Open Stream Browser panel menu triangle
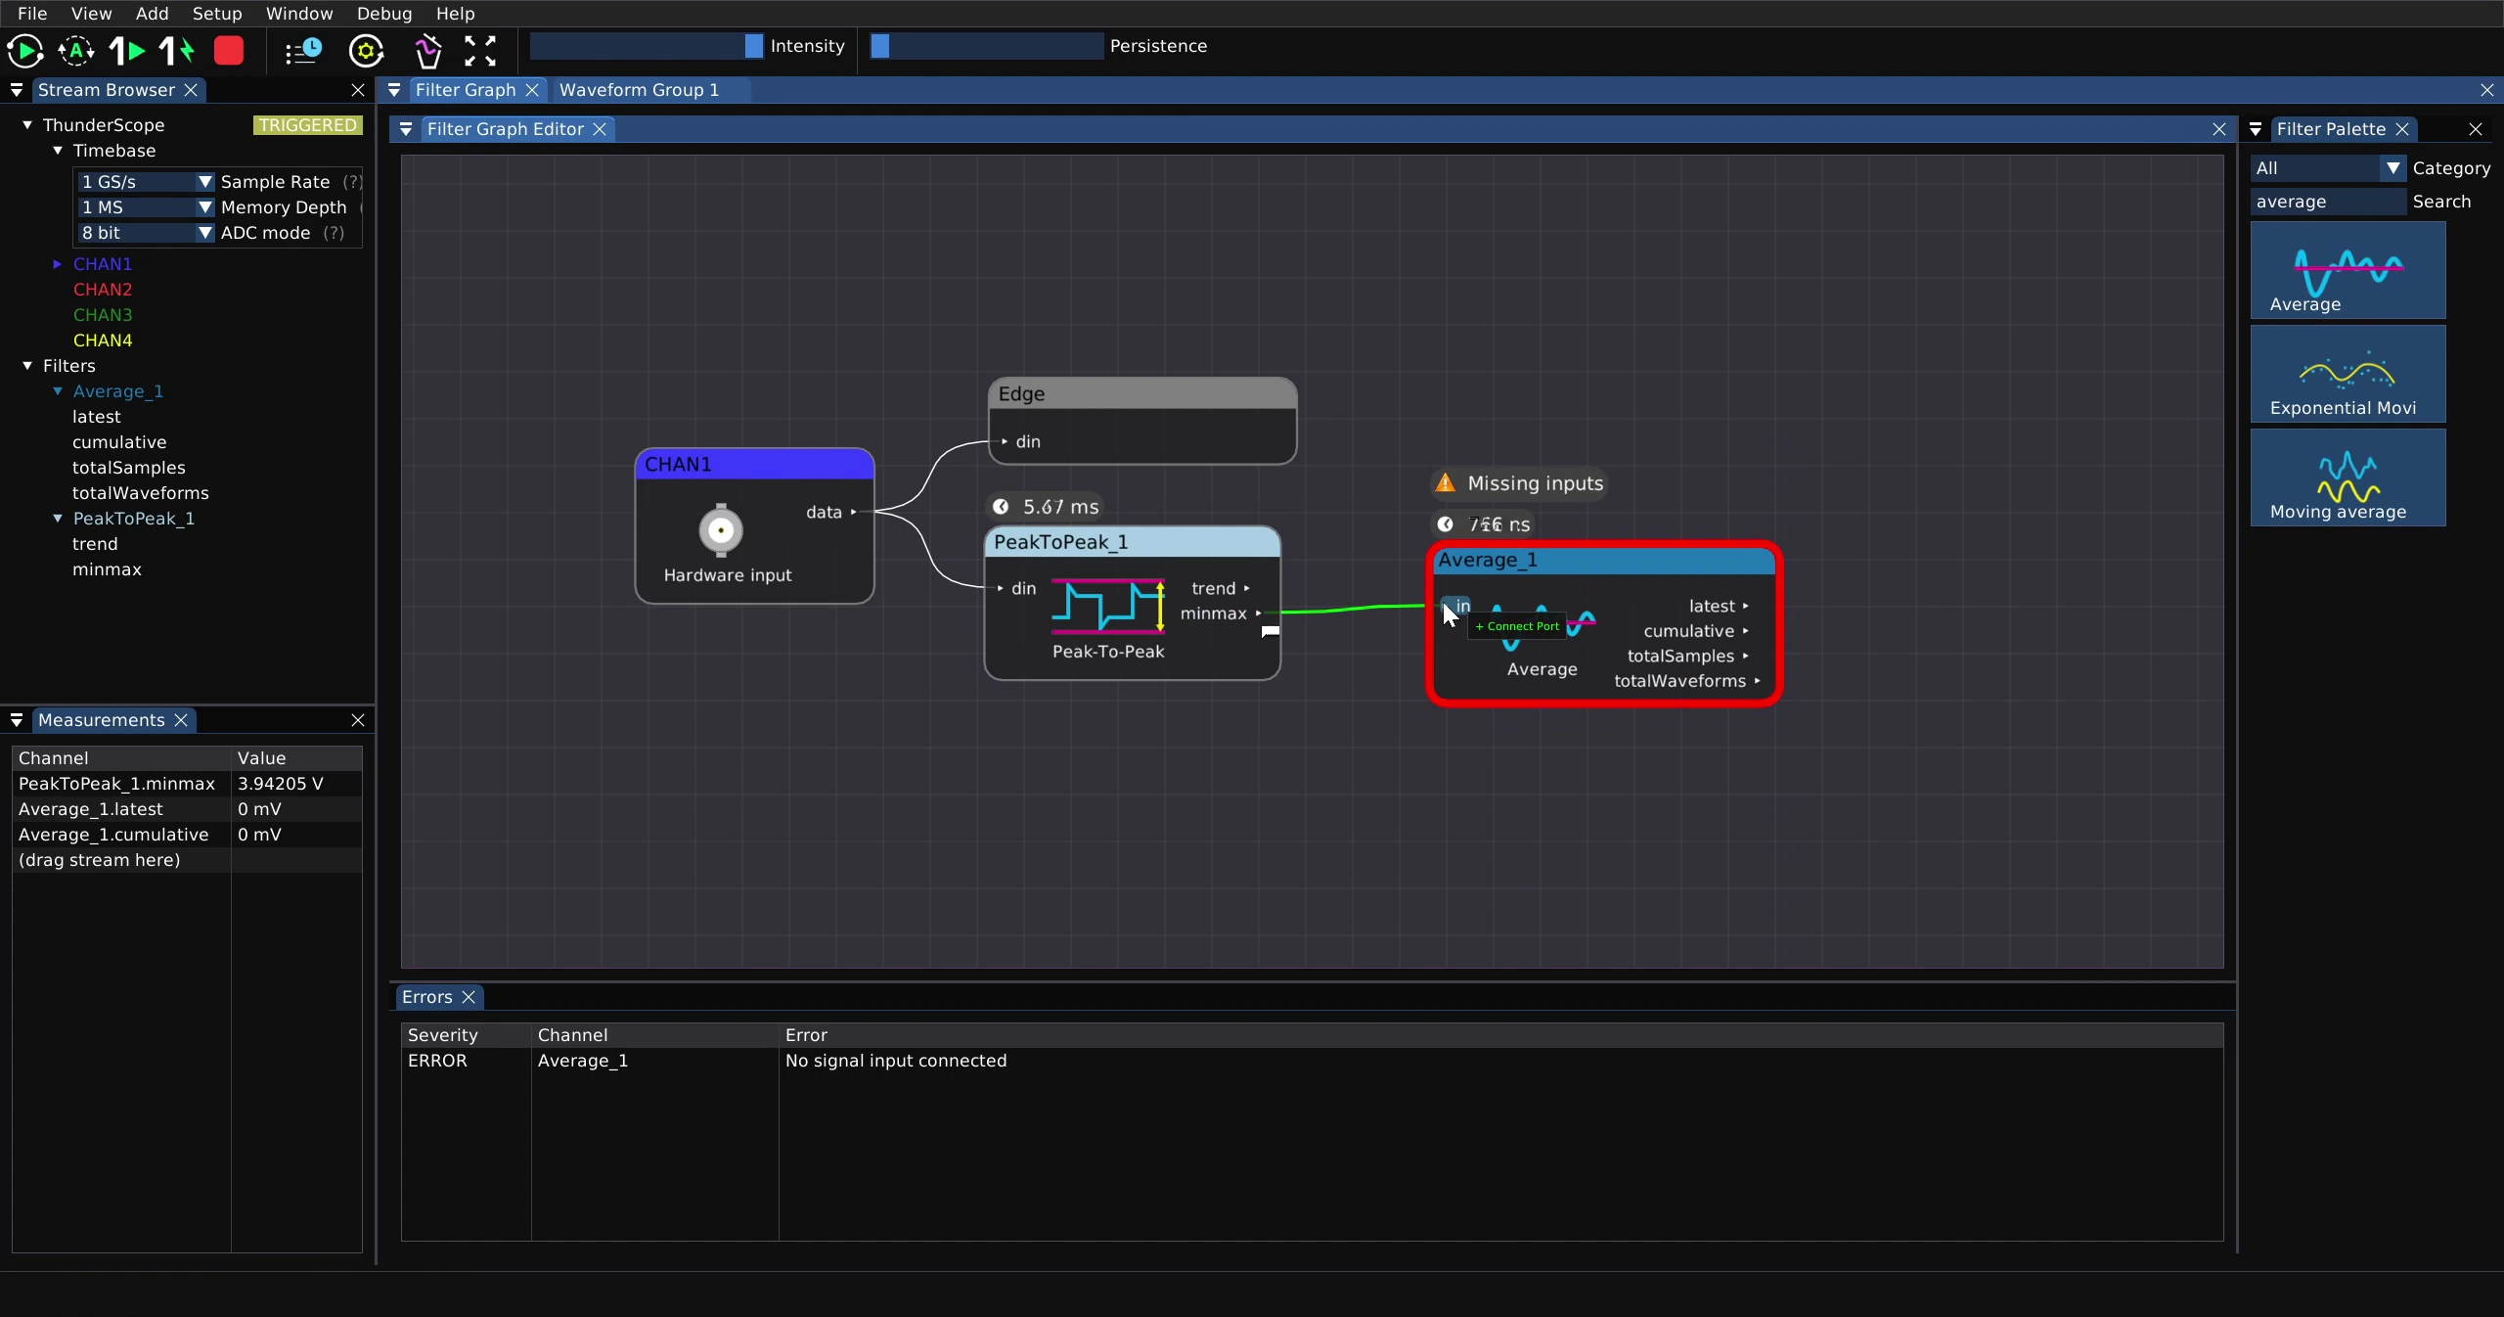 coord(17,90)
